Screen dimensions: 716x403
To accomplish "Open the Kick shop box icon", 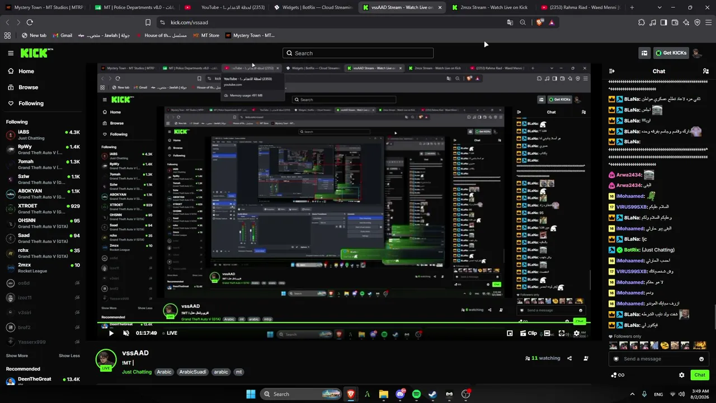I will click(644, 53).
